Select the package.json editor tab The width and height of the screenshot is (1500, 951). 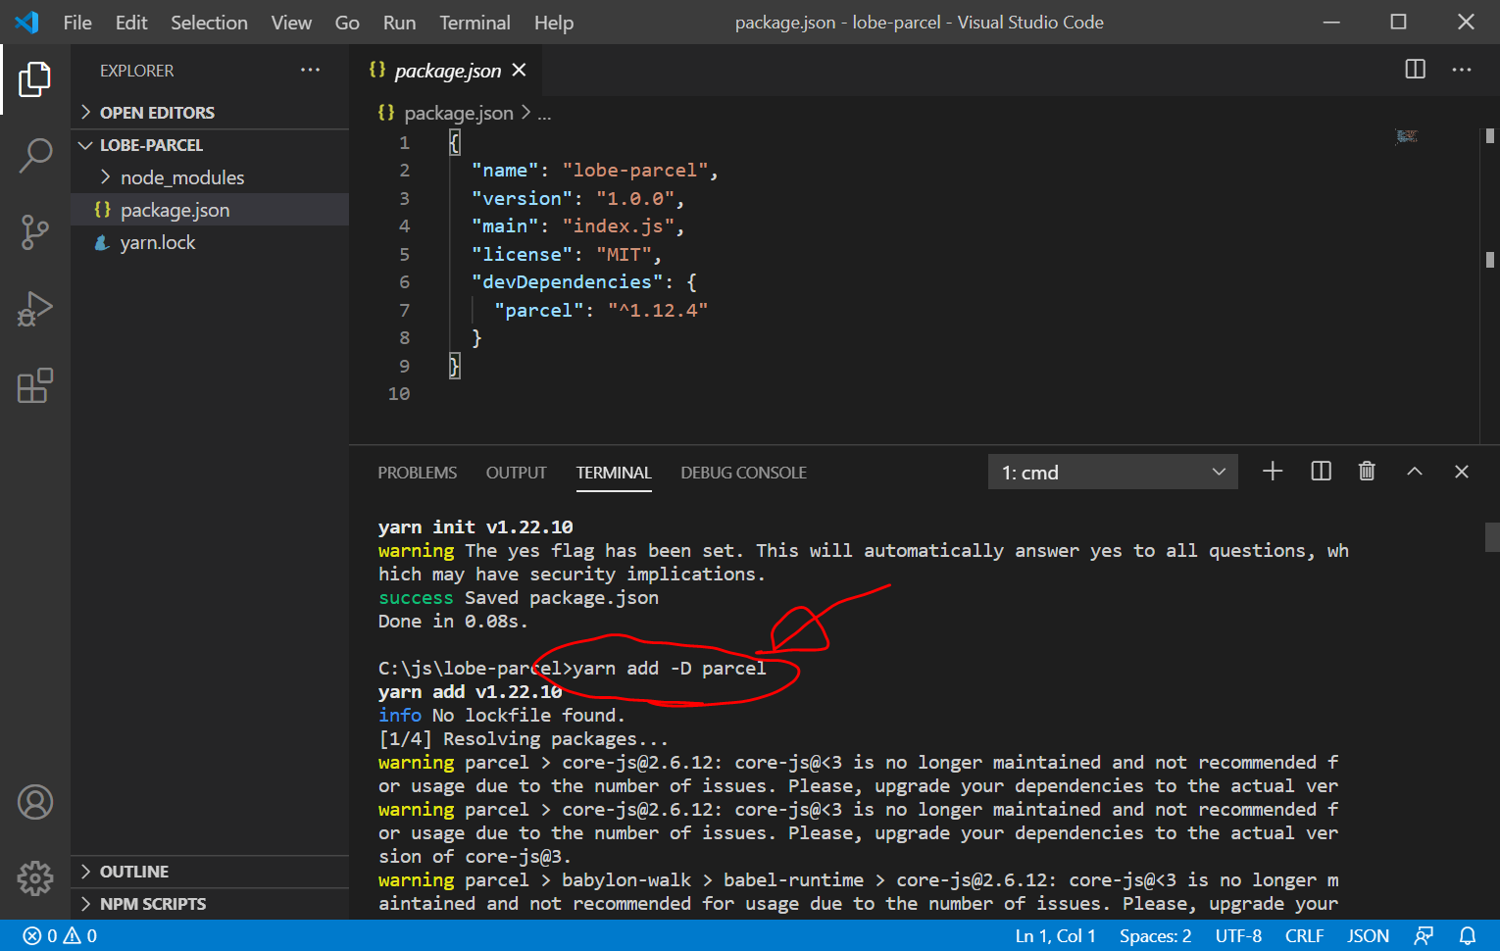click(x=447, y=71)
